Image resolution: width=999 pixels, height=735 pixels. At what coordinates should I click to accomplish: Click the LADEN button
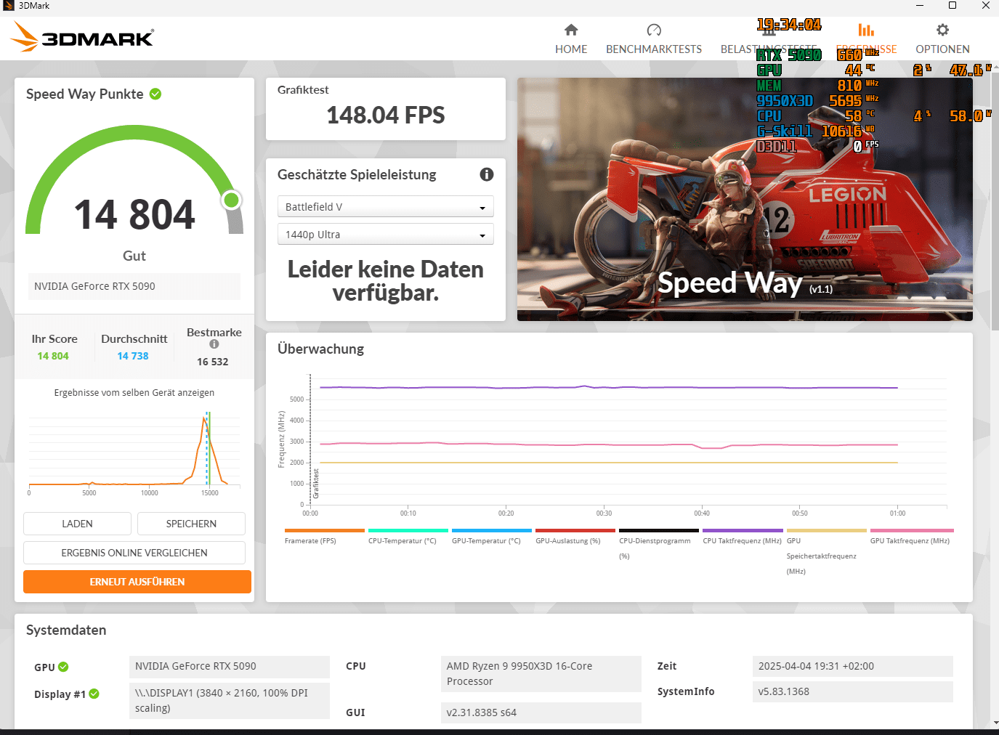[x=77, y=524]
